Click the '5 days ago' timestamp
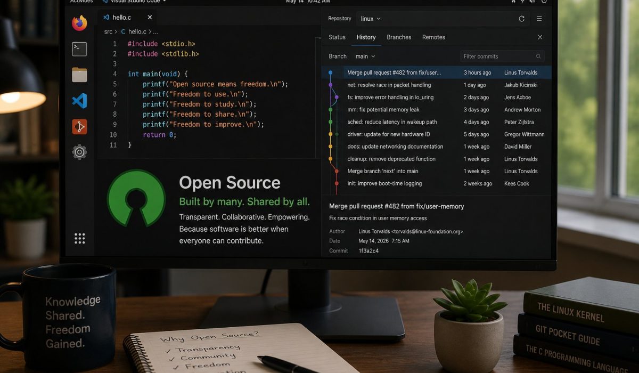Screen dimensions: 639x373 [476, 134]
